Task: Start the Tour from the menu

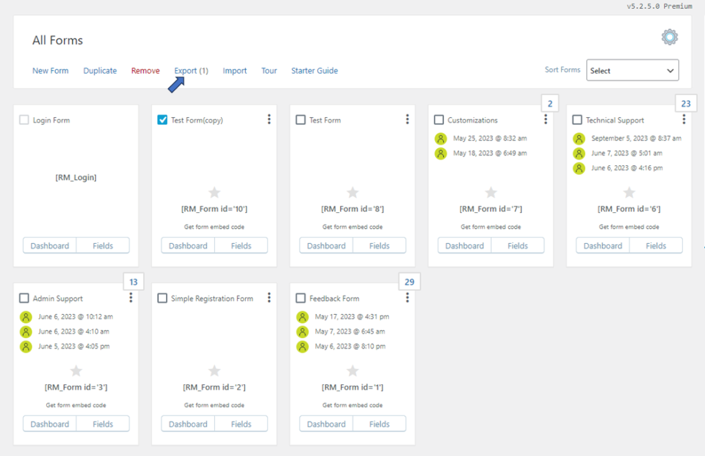Action: (269, 70)
